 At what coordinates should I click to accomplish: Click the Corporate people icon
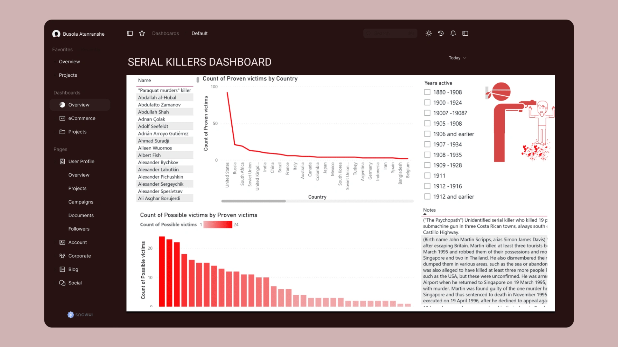62,256
